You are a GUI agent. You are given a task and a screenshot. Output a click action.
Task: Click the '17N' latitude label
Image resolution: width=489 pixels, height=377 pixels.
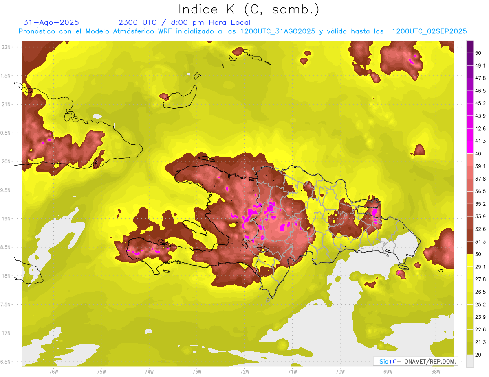point(7,333)
